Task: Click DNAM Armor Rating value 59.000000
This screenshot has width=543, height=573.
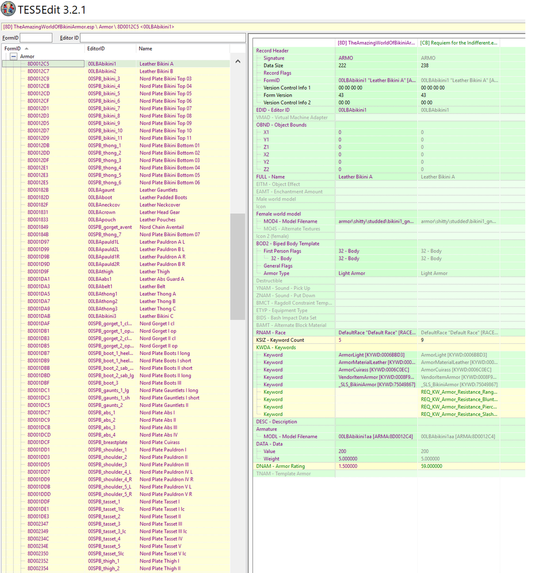Action: click(x=431, y=466)
